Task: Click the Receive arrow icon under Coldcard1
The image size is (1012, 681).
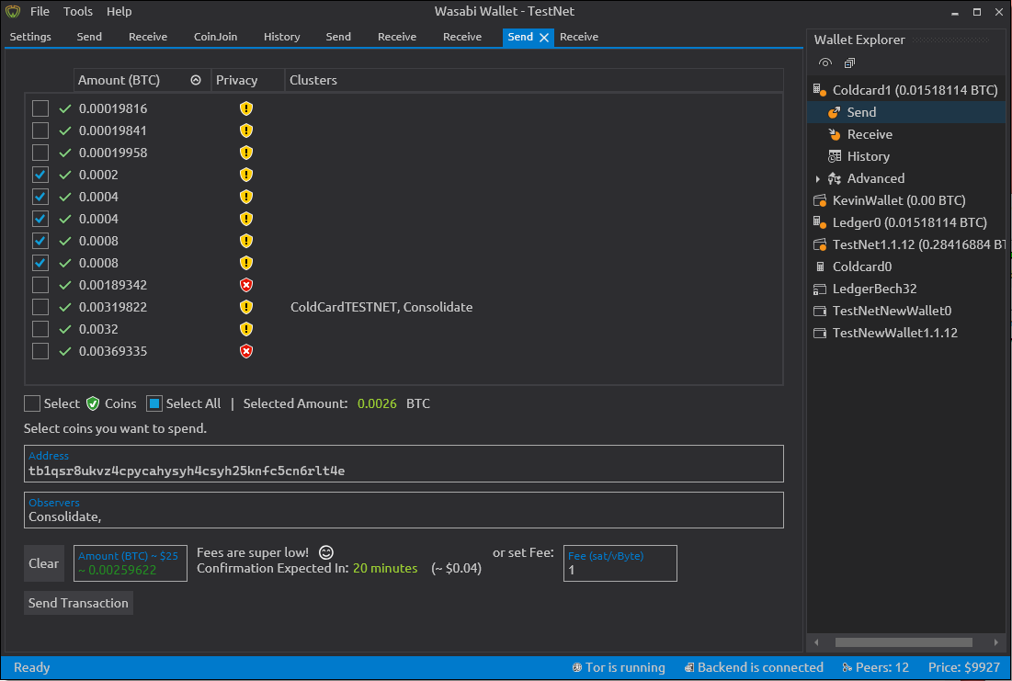Action: tap(834, 134)
